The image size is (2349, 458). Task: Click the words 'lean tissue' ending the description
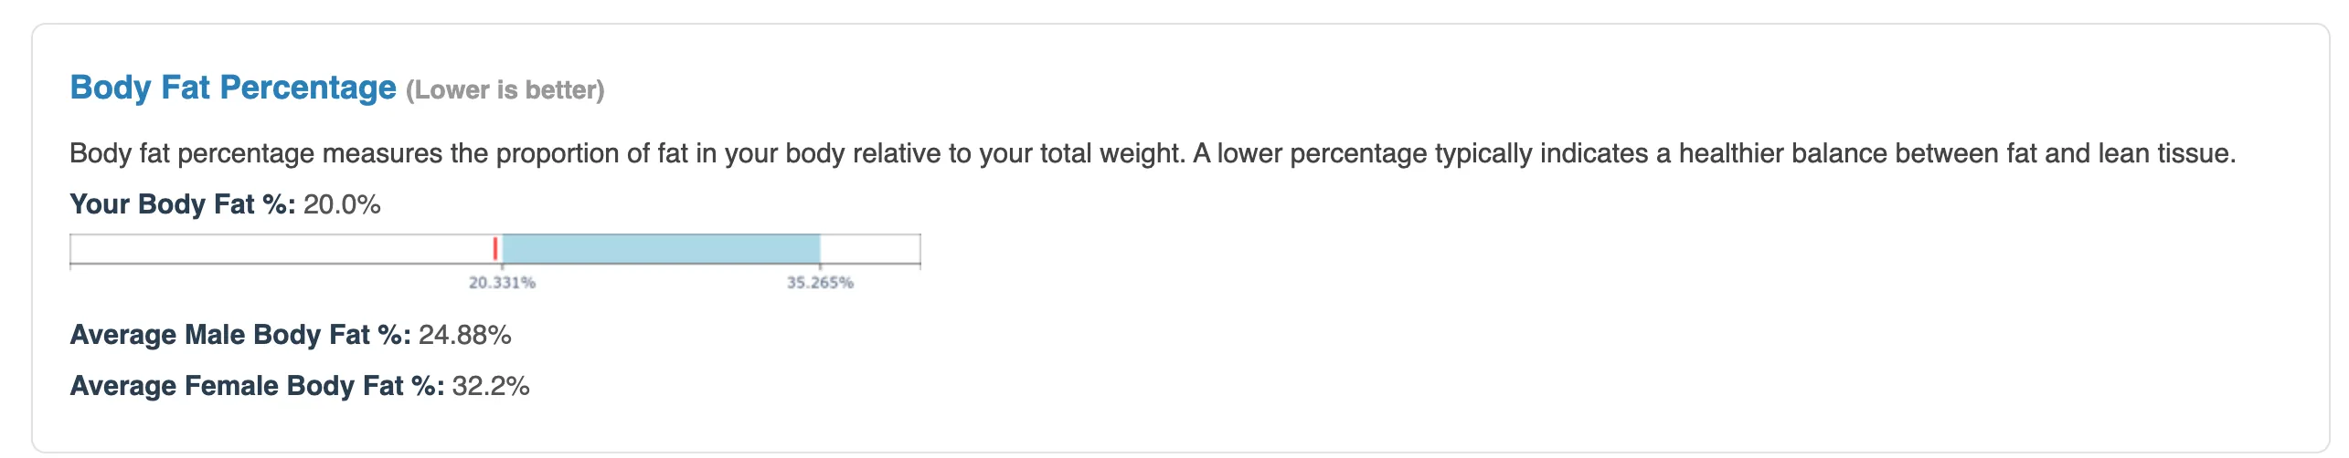tap(2166, 153)
